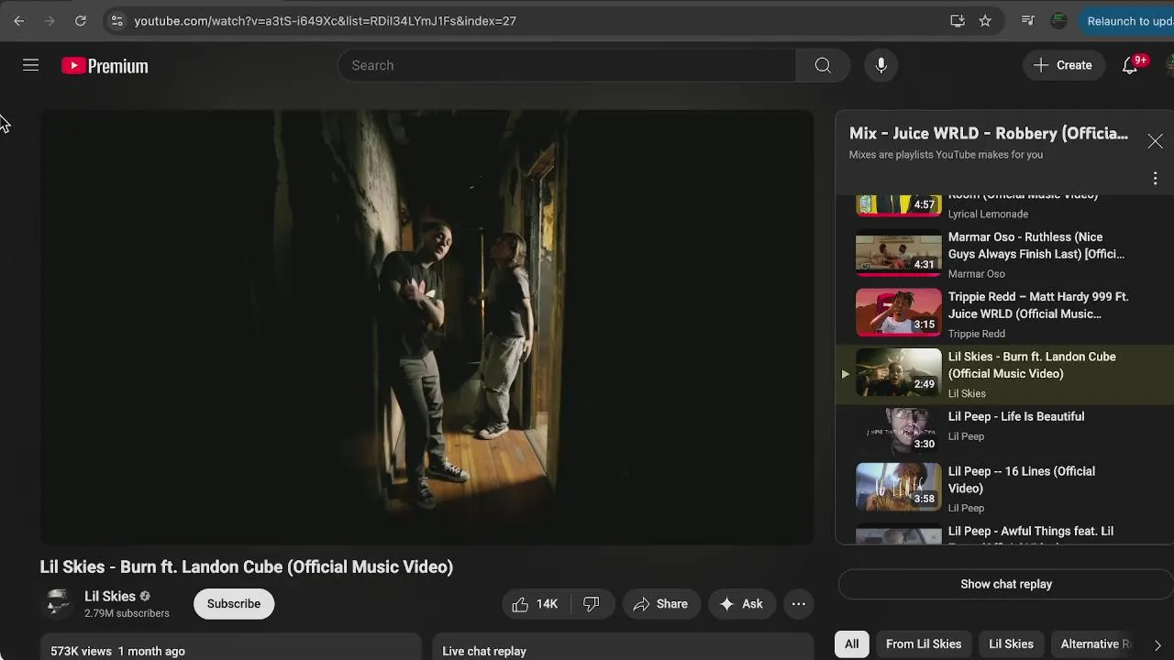Screen dimensions: 1174x660
Task: Click the video title text
Action: 247,566
